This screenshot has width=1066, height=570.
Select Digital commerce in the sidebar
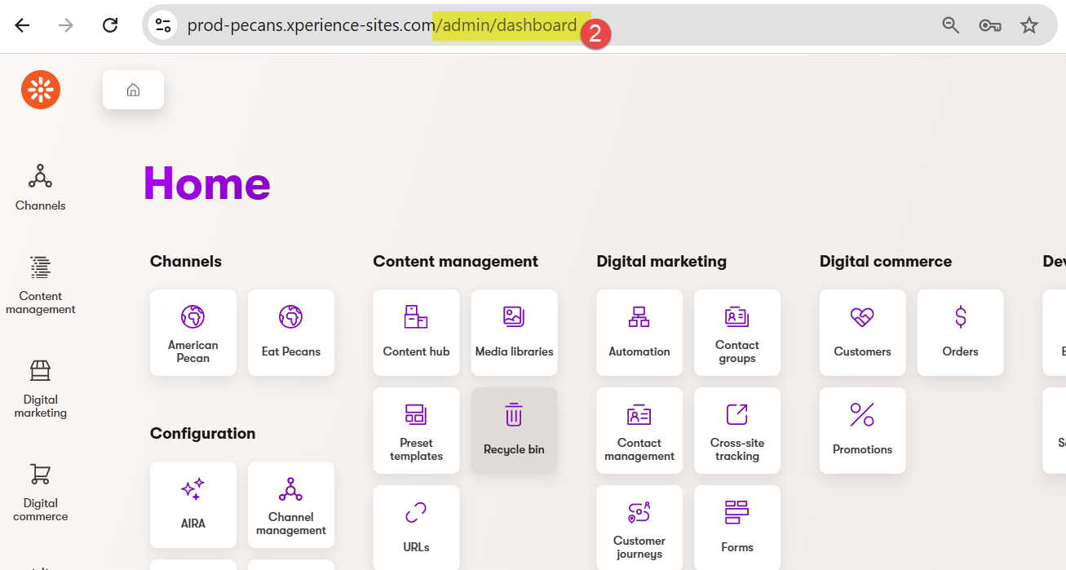41,492
